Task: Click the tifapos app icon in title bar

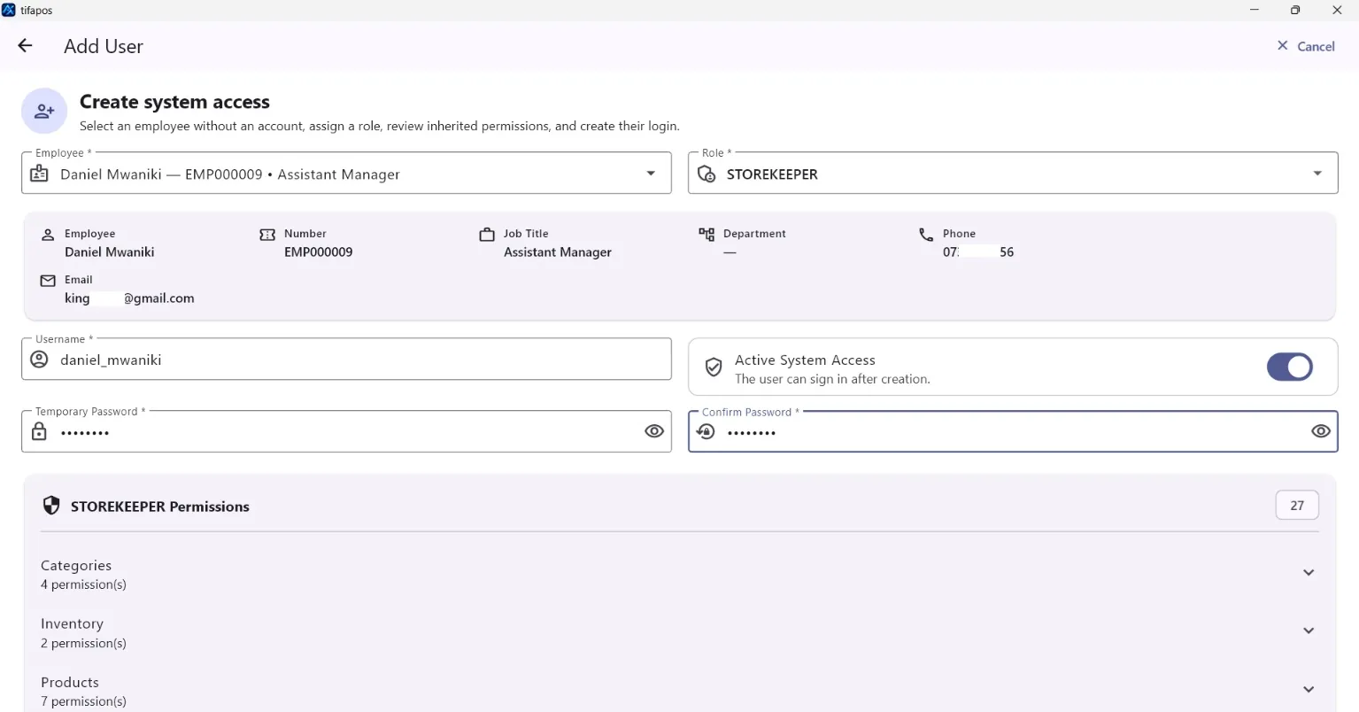Action: pos(9,10)
